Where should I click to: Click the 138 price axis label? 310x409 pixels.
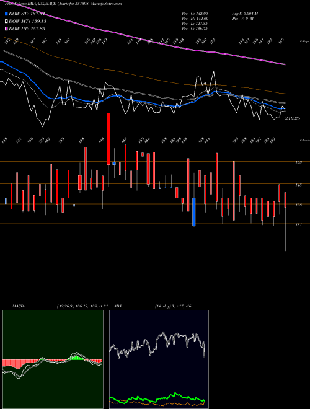pyautogui.click(x=298, y=205)
